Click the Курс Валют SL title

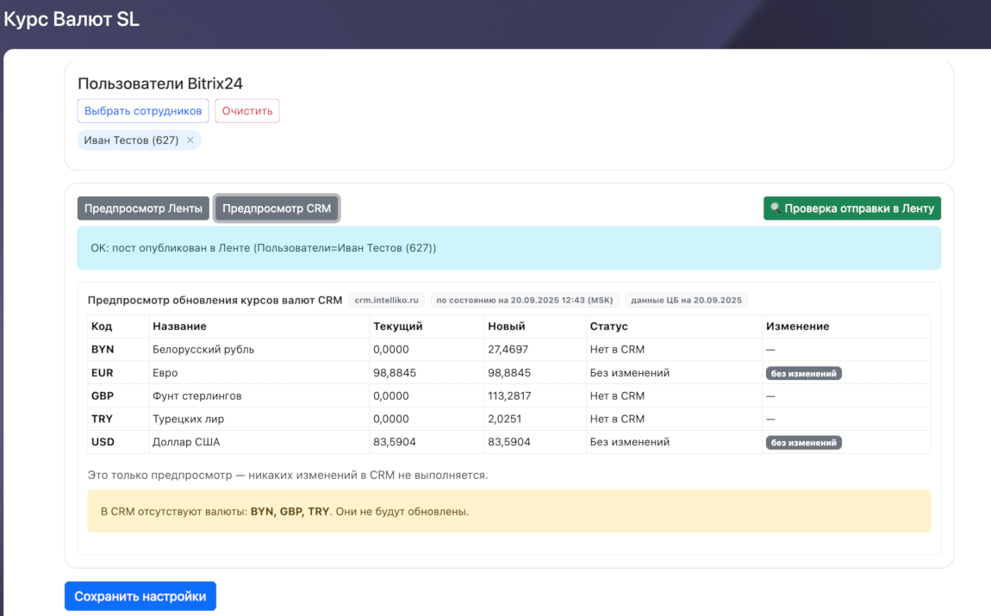click(72, 20)
